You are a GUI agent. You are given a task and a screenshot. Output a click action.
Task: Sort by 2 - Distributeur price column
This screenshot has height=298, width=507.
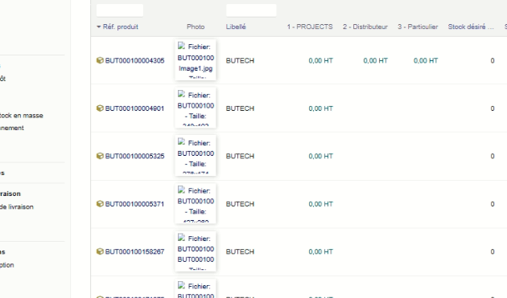pyautogui.click(x=365, y=27)
